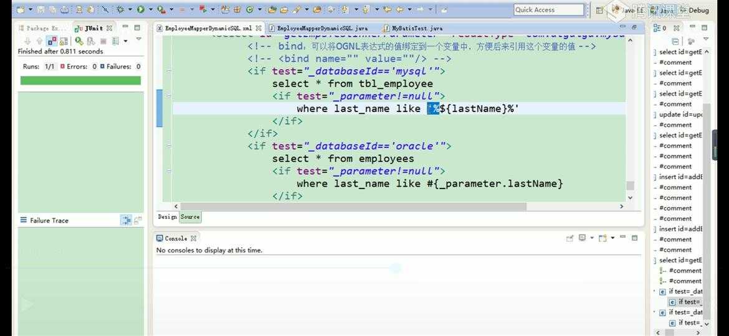Click Collapse All icon in Outline
729x336 pixels.
click(x=675, y=41)
